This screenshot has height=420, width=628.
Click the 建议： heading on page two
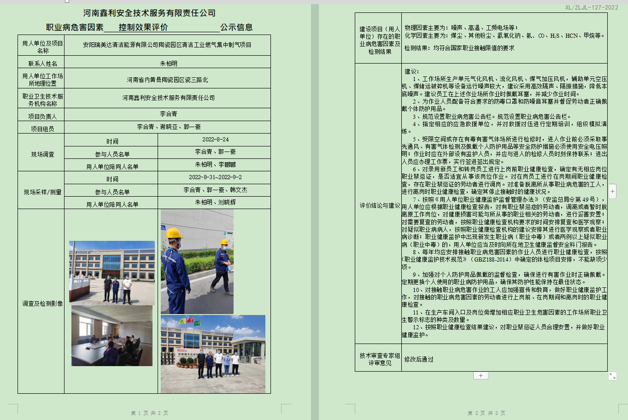pos(412,71)
